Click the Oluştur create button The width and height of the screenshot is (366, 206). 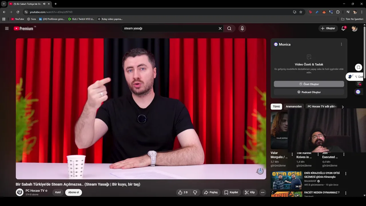(328, 28)
